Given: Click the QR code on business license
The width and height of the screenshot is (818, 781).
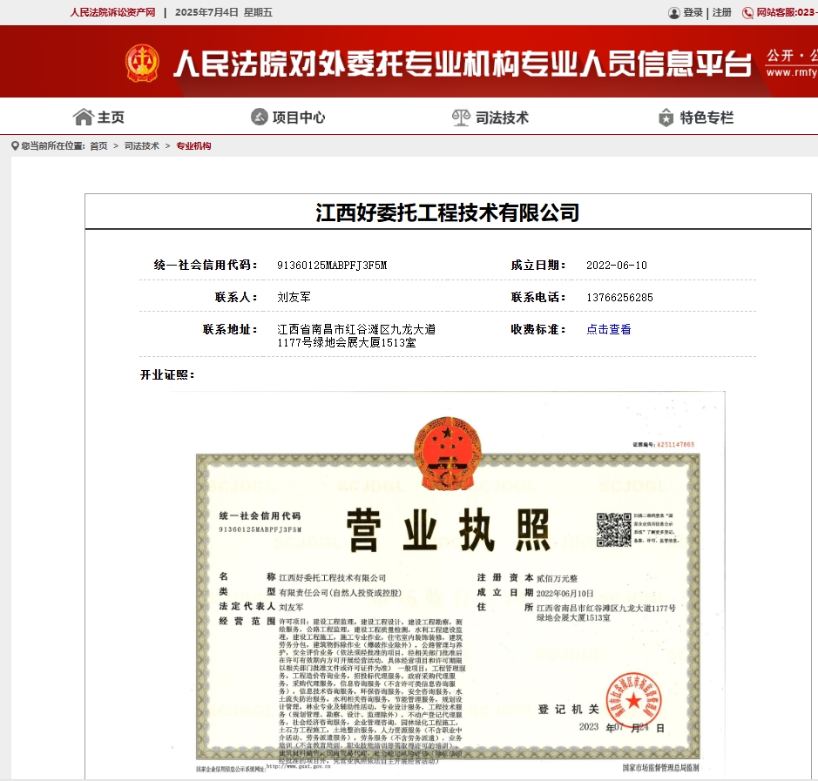Looking at the screenshot, I should pos(613,529).
